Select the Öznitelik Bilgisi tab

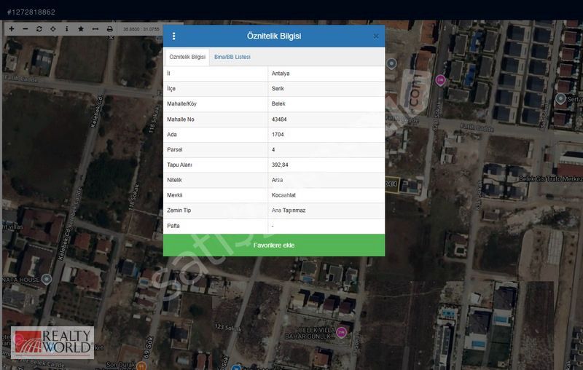pos(187,57)
